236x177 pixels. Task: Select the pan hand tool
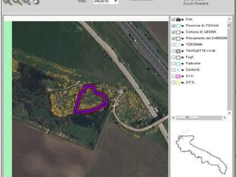click(x=36, y=2)
